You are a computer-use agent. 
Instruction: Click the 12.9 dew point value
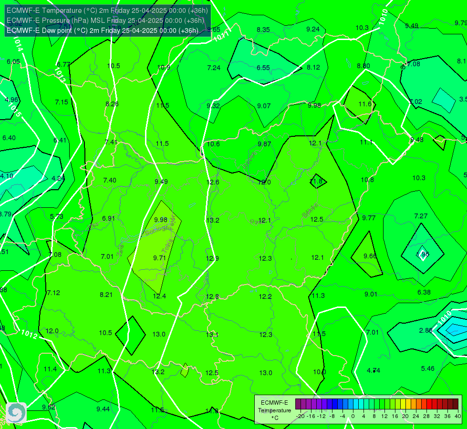[x=212, y=258]
